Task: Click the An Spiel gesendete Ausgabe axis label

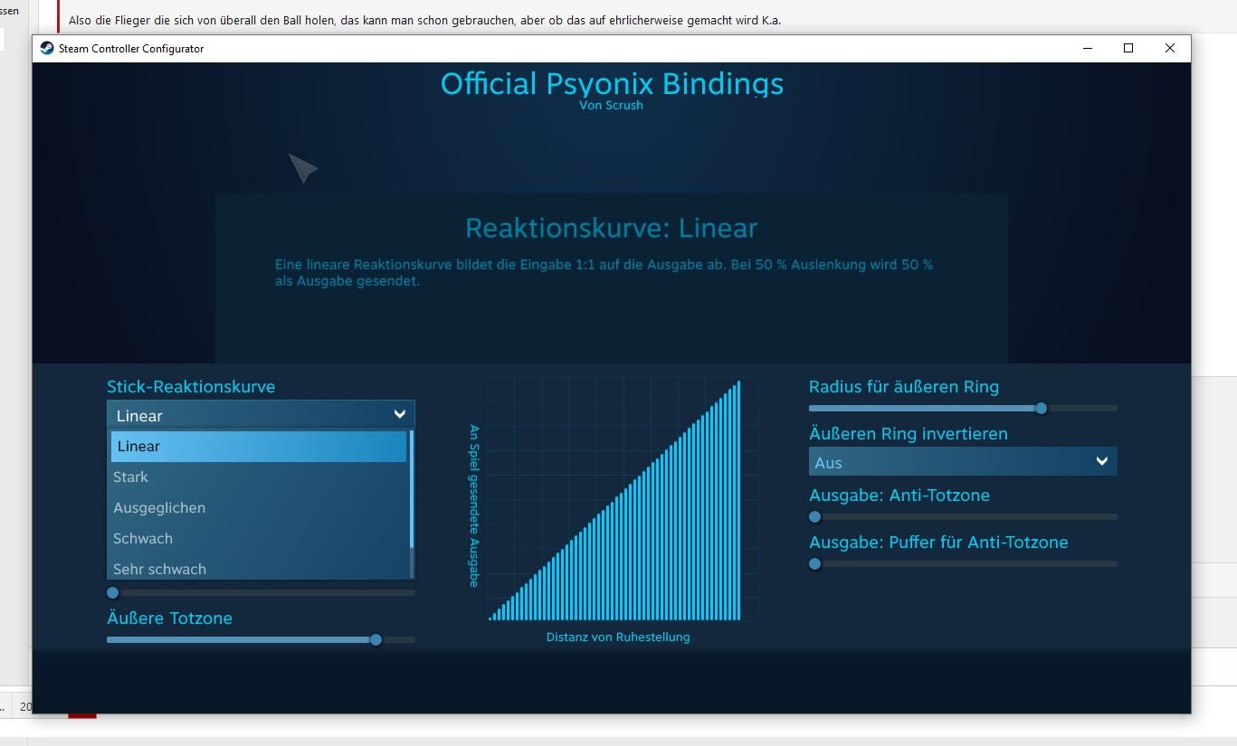Action: 474,505
